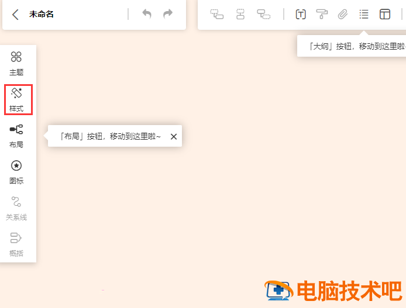
Task: Open the outline list view icon
Action: tap(364, 14)
